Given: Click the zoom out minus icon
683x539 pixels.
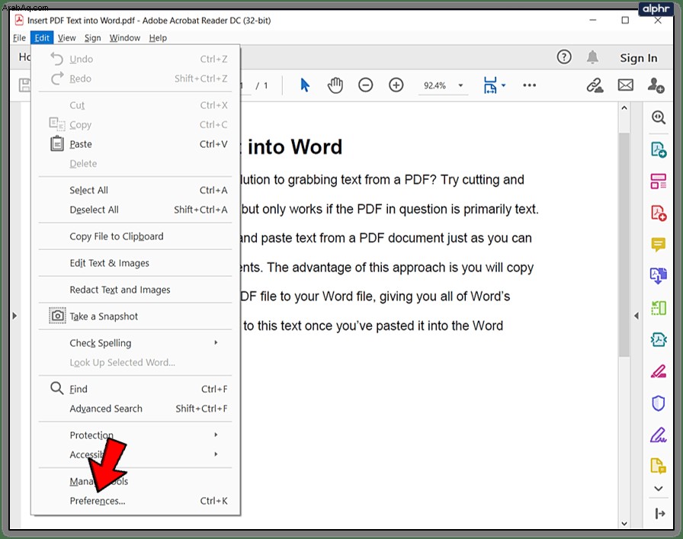Looking at the screenshot, I should click(365, 85).
